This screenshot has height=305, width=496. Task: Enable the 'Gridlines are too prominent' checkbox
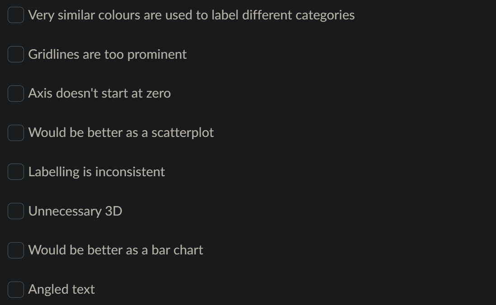pyautogui.click(x=15, y=54)
